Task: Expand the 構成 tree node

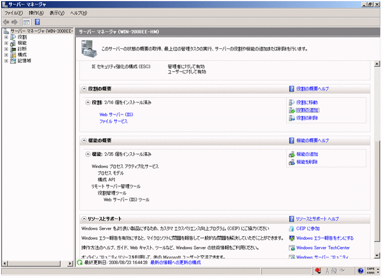Action: pyautogui.click(x=6, y=55)
